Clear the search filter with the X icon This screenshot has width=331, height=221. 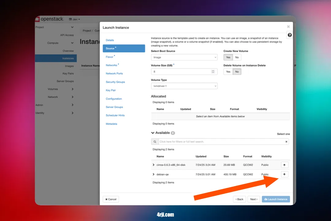pyautogui.click(x=286, y=142)
